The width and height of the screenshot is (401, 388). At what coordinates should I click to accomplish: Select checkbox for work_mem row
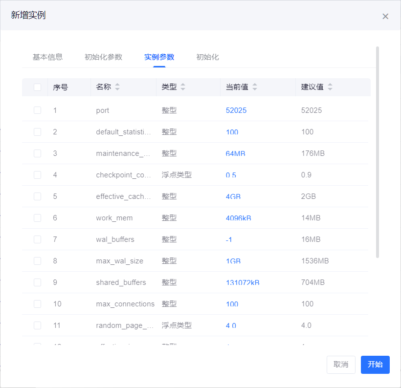[x=37, y=218]
